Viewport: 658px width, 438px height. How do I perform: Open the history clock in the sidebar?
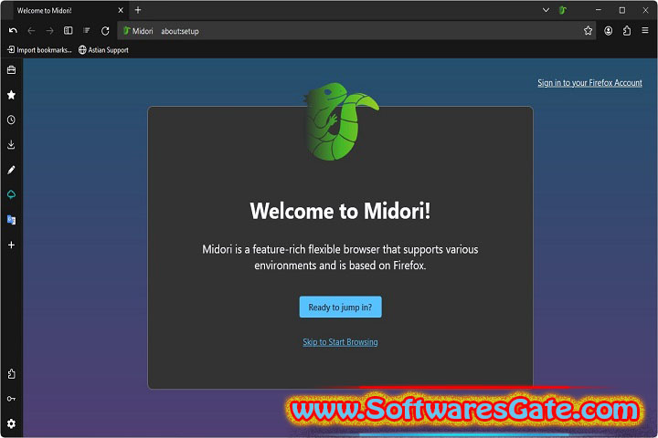click(x=11, y=120)
